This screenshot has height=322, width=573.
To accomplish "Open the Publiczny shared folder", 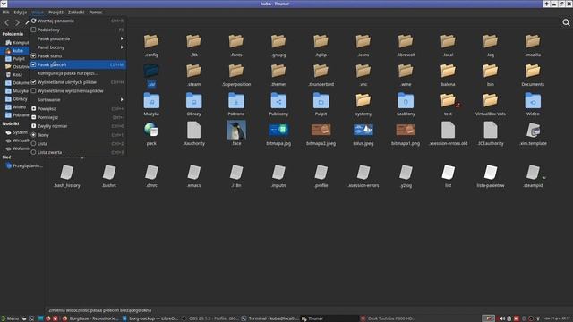I will (x=278, y=105).
